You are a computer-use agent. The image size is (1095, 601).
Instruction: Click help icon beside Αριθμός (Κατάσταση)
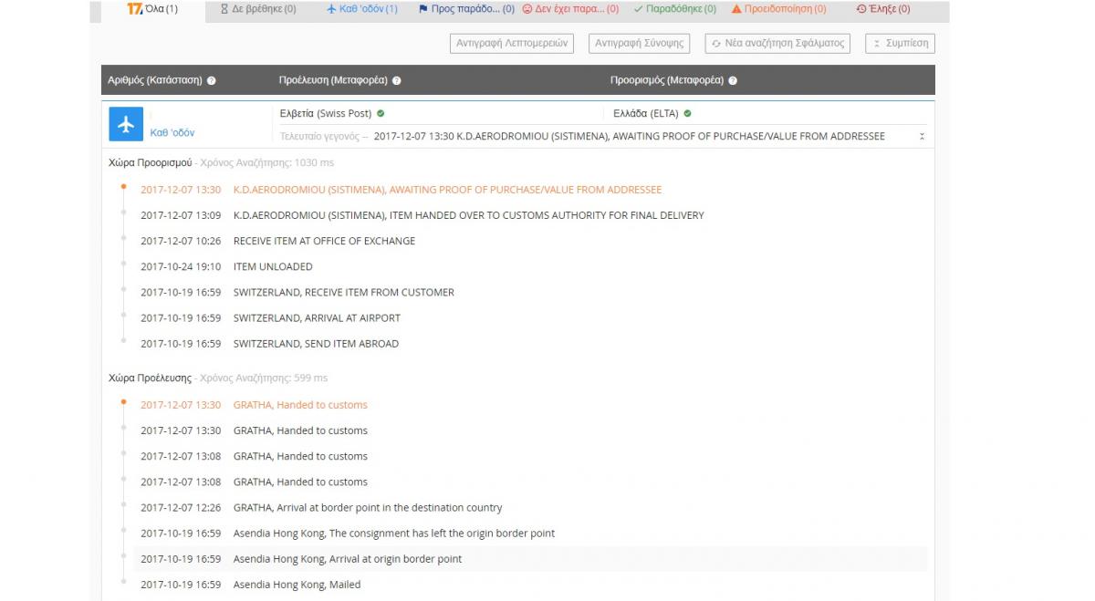click(x=212, y=80)
